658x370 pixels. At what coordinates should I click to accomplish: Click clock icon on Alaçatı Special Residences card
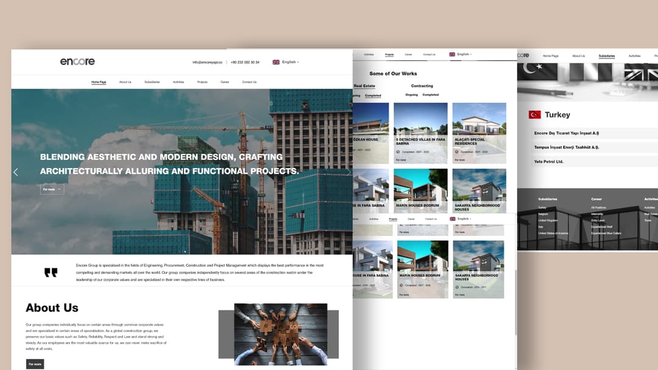tap(457, 152)
